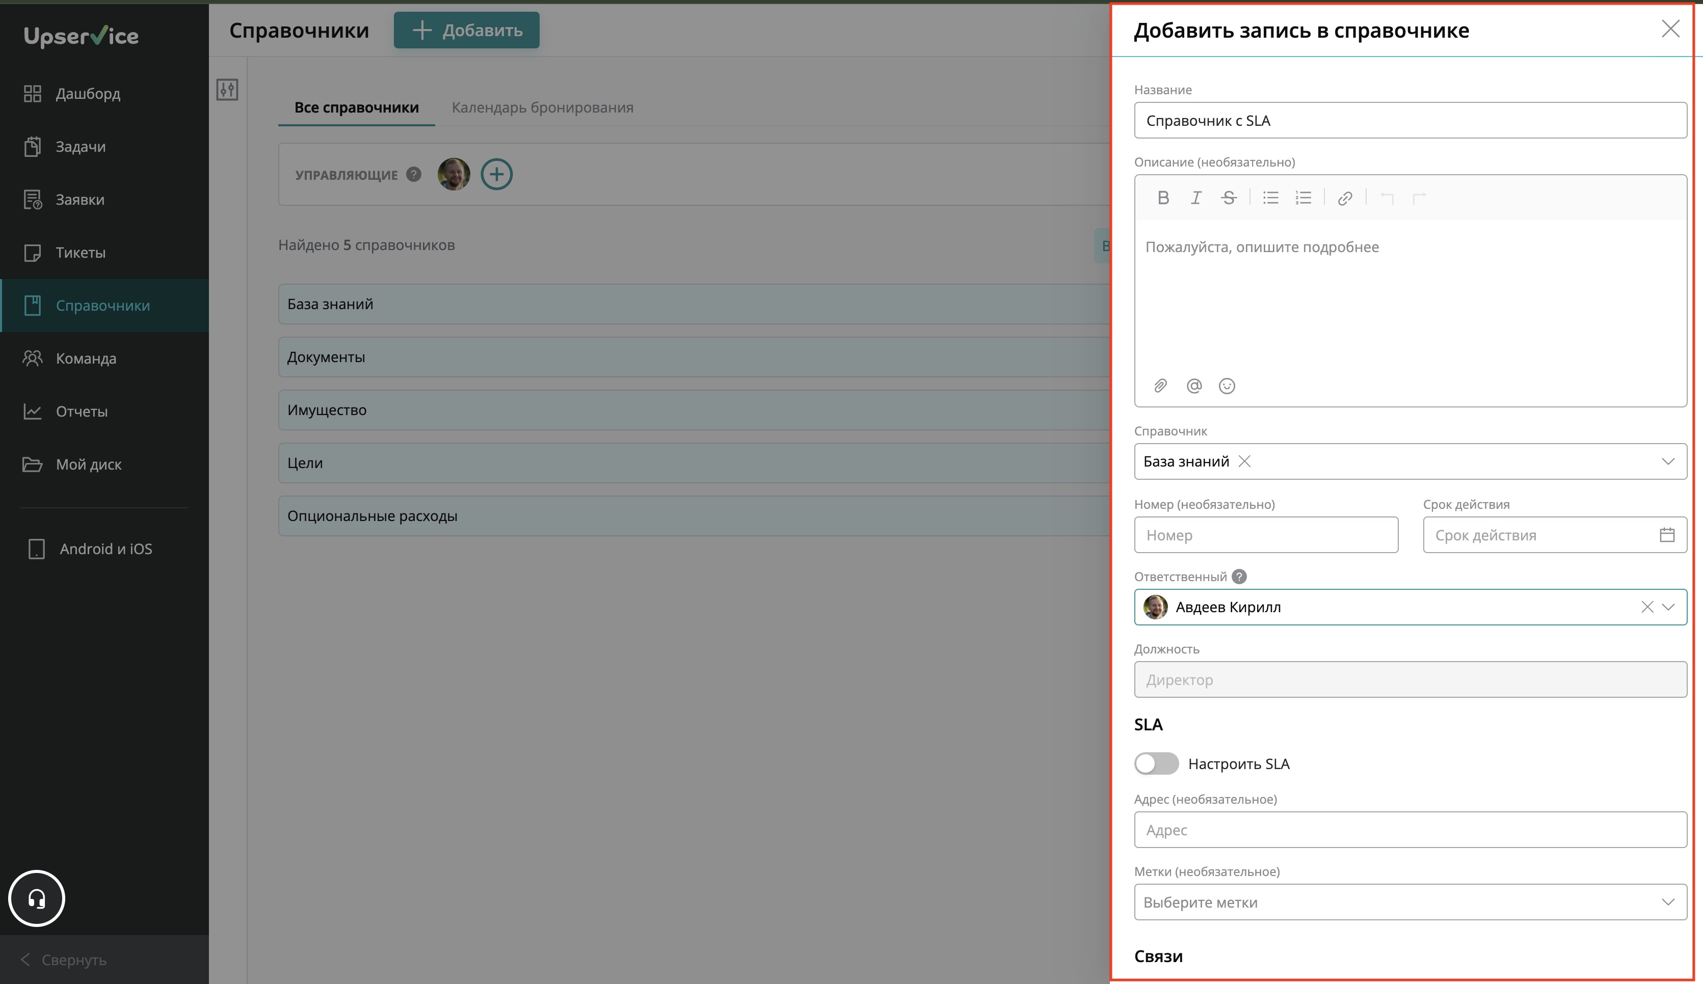Open the Ответственный dropdown arrow
The image size is (1703, 984).
tap(1668, 607)
